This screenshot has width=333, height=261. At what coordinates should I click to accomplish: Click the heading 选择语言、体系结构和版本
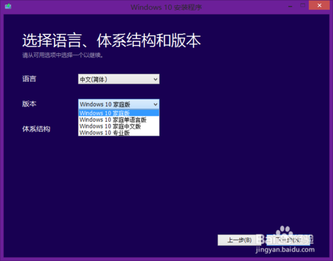pos(111,41)
